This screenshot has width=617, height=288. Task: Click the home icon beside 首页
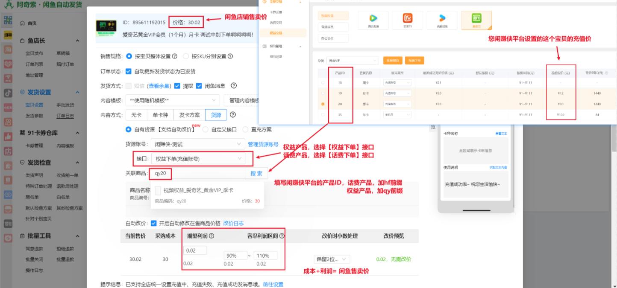pyautogui.click(x=22, y=23)
